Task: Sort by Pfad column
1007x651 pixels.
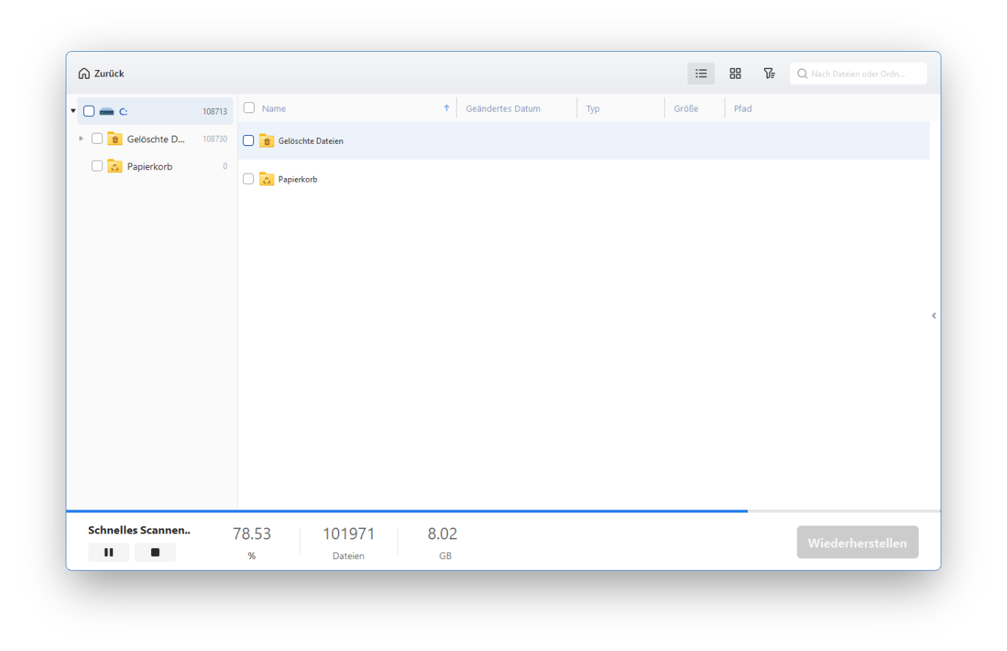Action: click(743, 109)
